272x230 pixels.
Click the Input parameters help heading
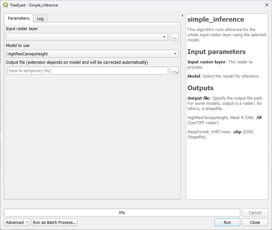tap(216, 52)
